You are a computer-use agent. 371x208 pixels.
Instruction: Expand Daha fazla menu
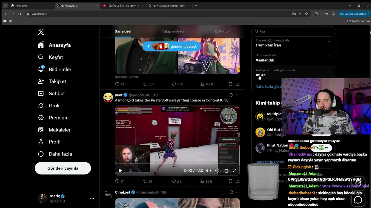(55, 154)
